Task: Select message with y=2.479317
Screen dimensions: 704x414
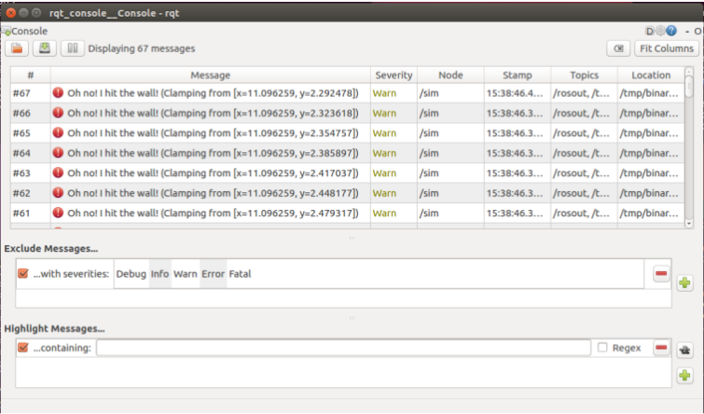Action: [348, 213]
